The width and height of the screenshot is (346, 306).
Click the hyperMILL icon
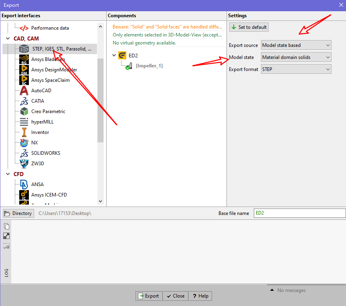pos(24,122)
